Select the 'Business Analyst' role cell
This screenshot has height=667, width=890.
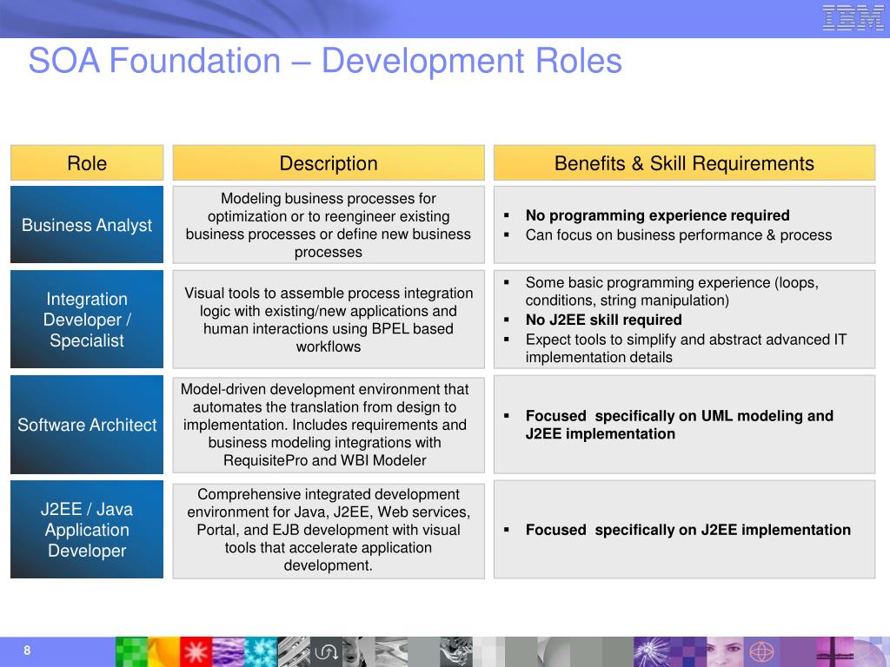pyautogui.click(x=87, y=225)
